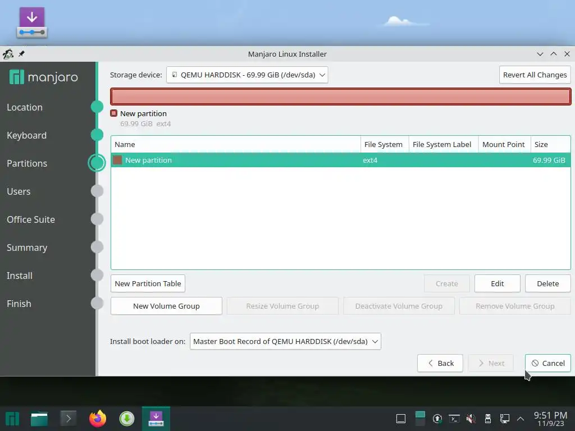The image size is (575, 431).
Task: Open the terminal launcher in taskbar
Action: point(68,418)
